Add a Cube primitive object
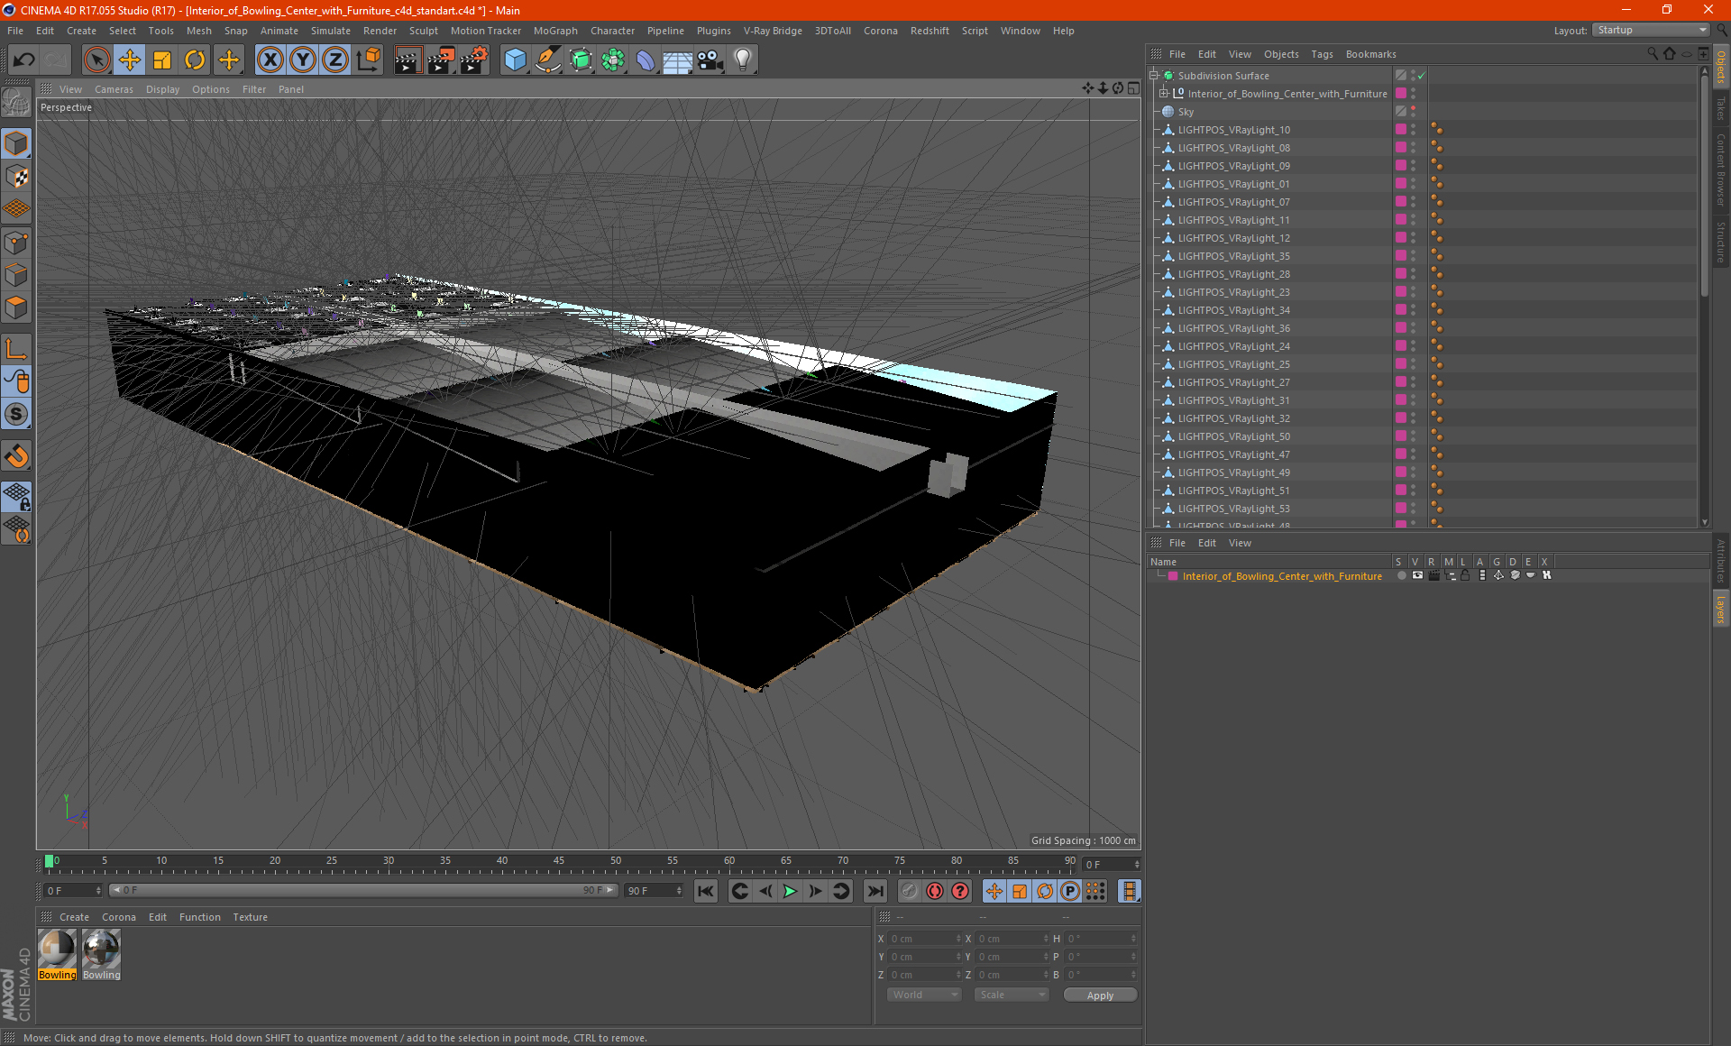The width and height of the screenshot is (1731, 1046). tap(515, 60)
